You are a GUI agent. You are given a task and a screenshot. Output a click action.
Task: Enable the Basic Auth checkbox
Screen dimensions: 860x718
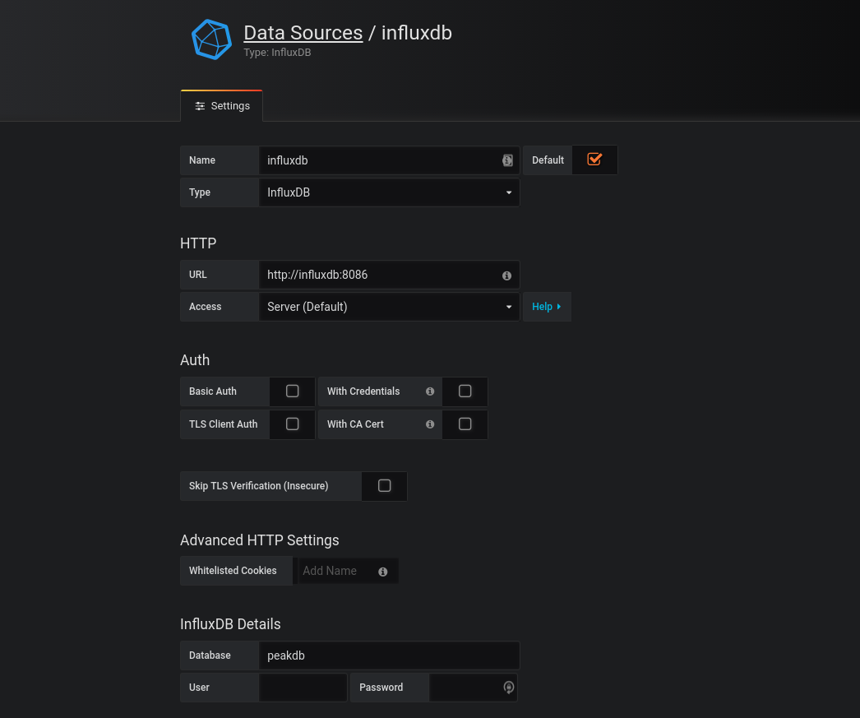click(293, 391)
